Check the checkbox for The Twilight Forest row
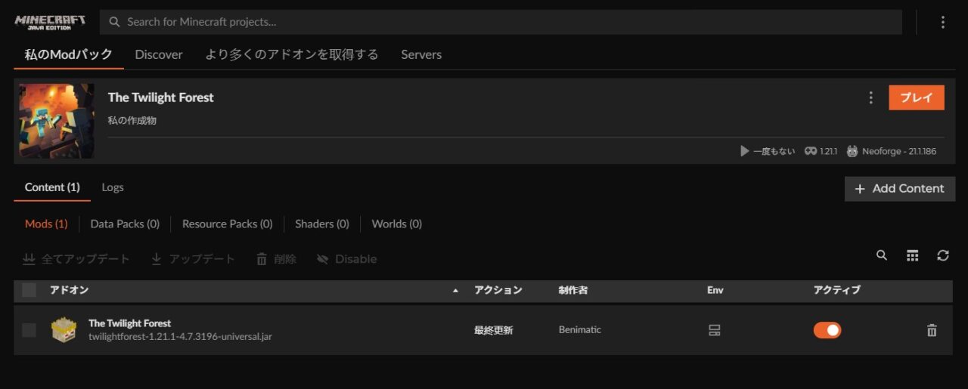 tap(29, 330)
